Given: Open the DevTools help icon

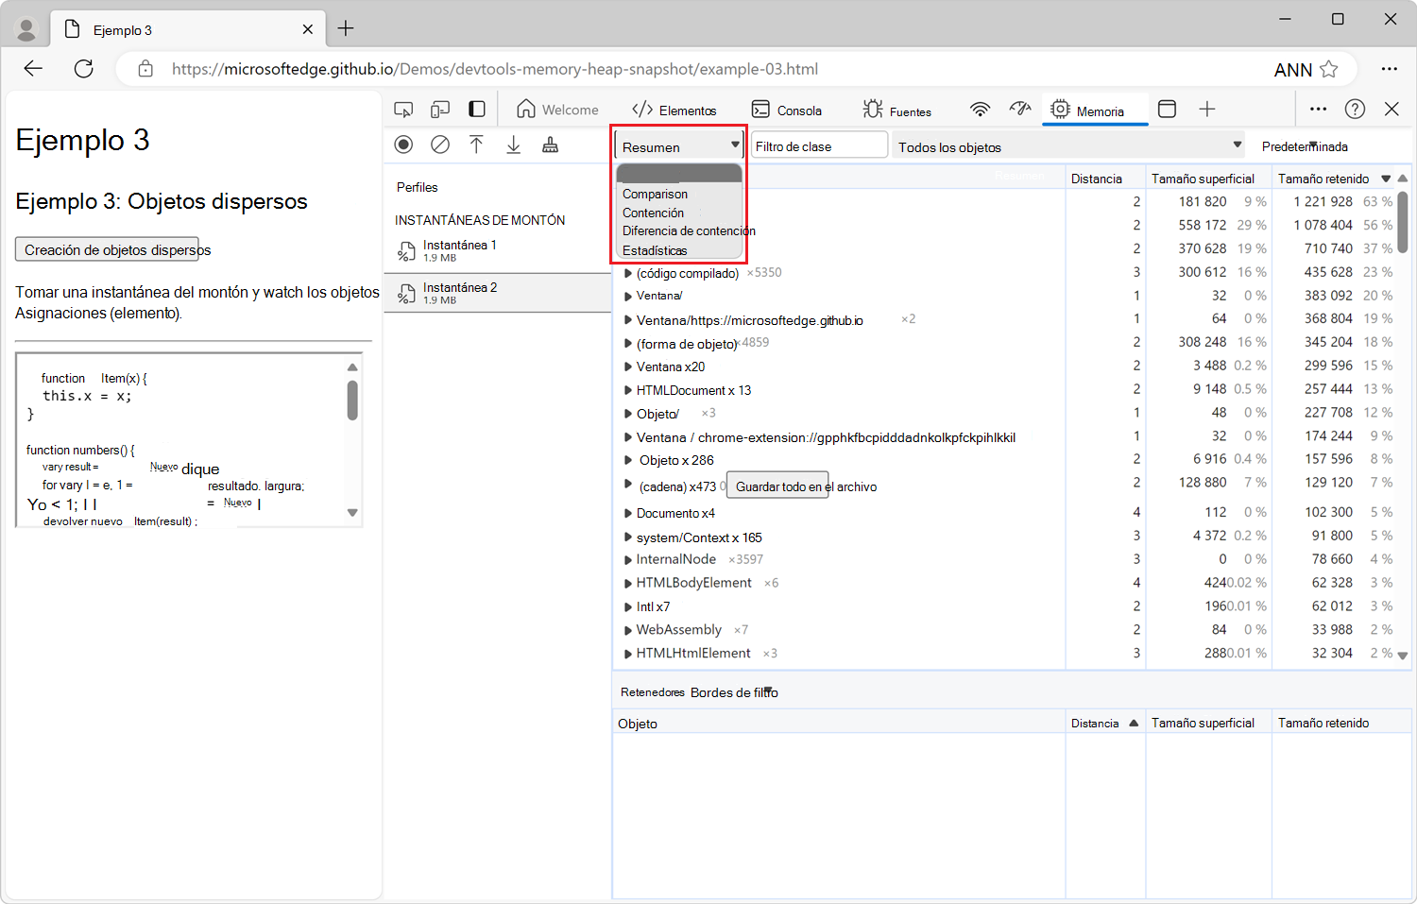Looking at the screenshot, I should click(1355, 110).
